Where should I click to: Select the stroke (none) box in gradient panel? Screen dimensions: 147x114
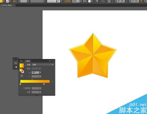pos(23,72)
